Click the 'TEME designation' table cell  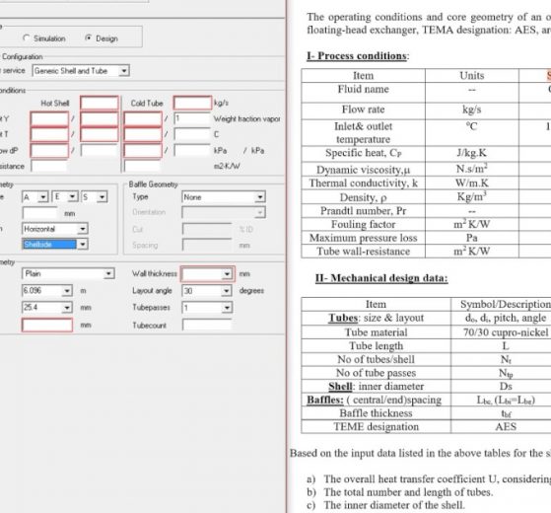coord(376,426)
